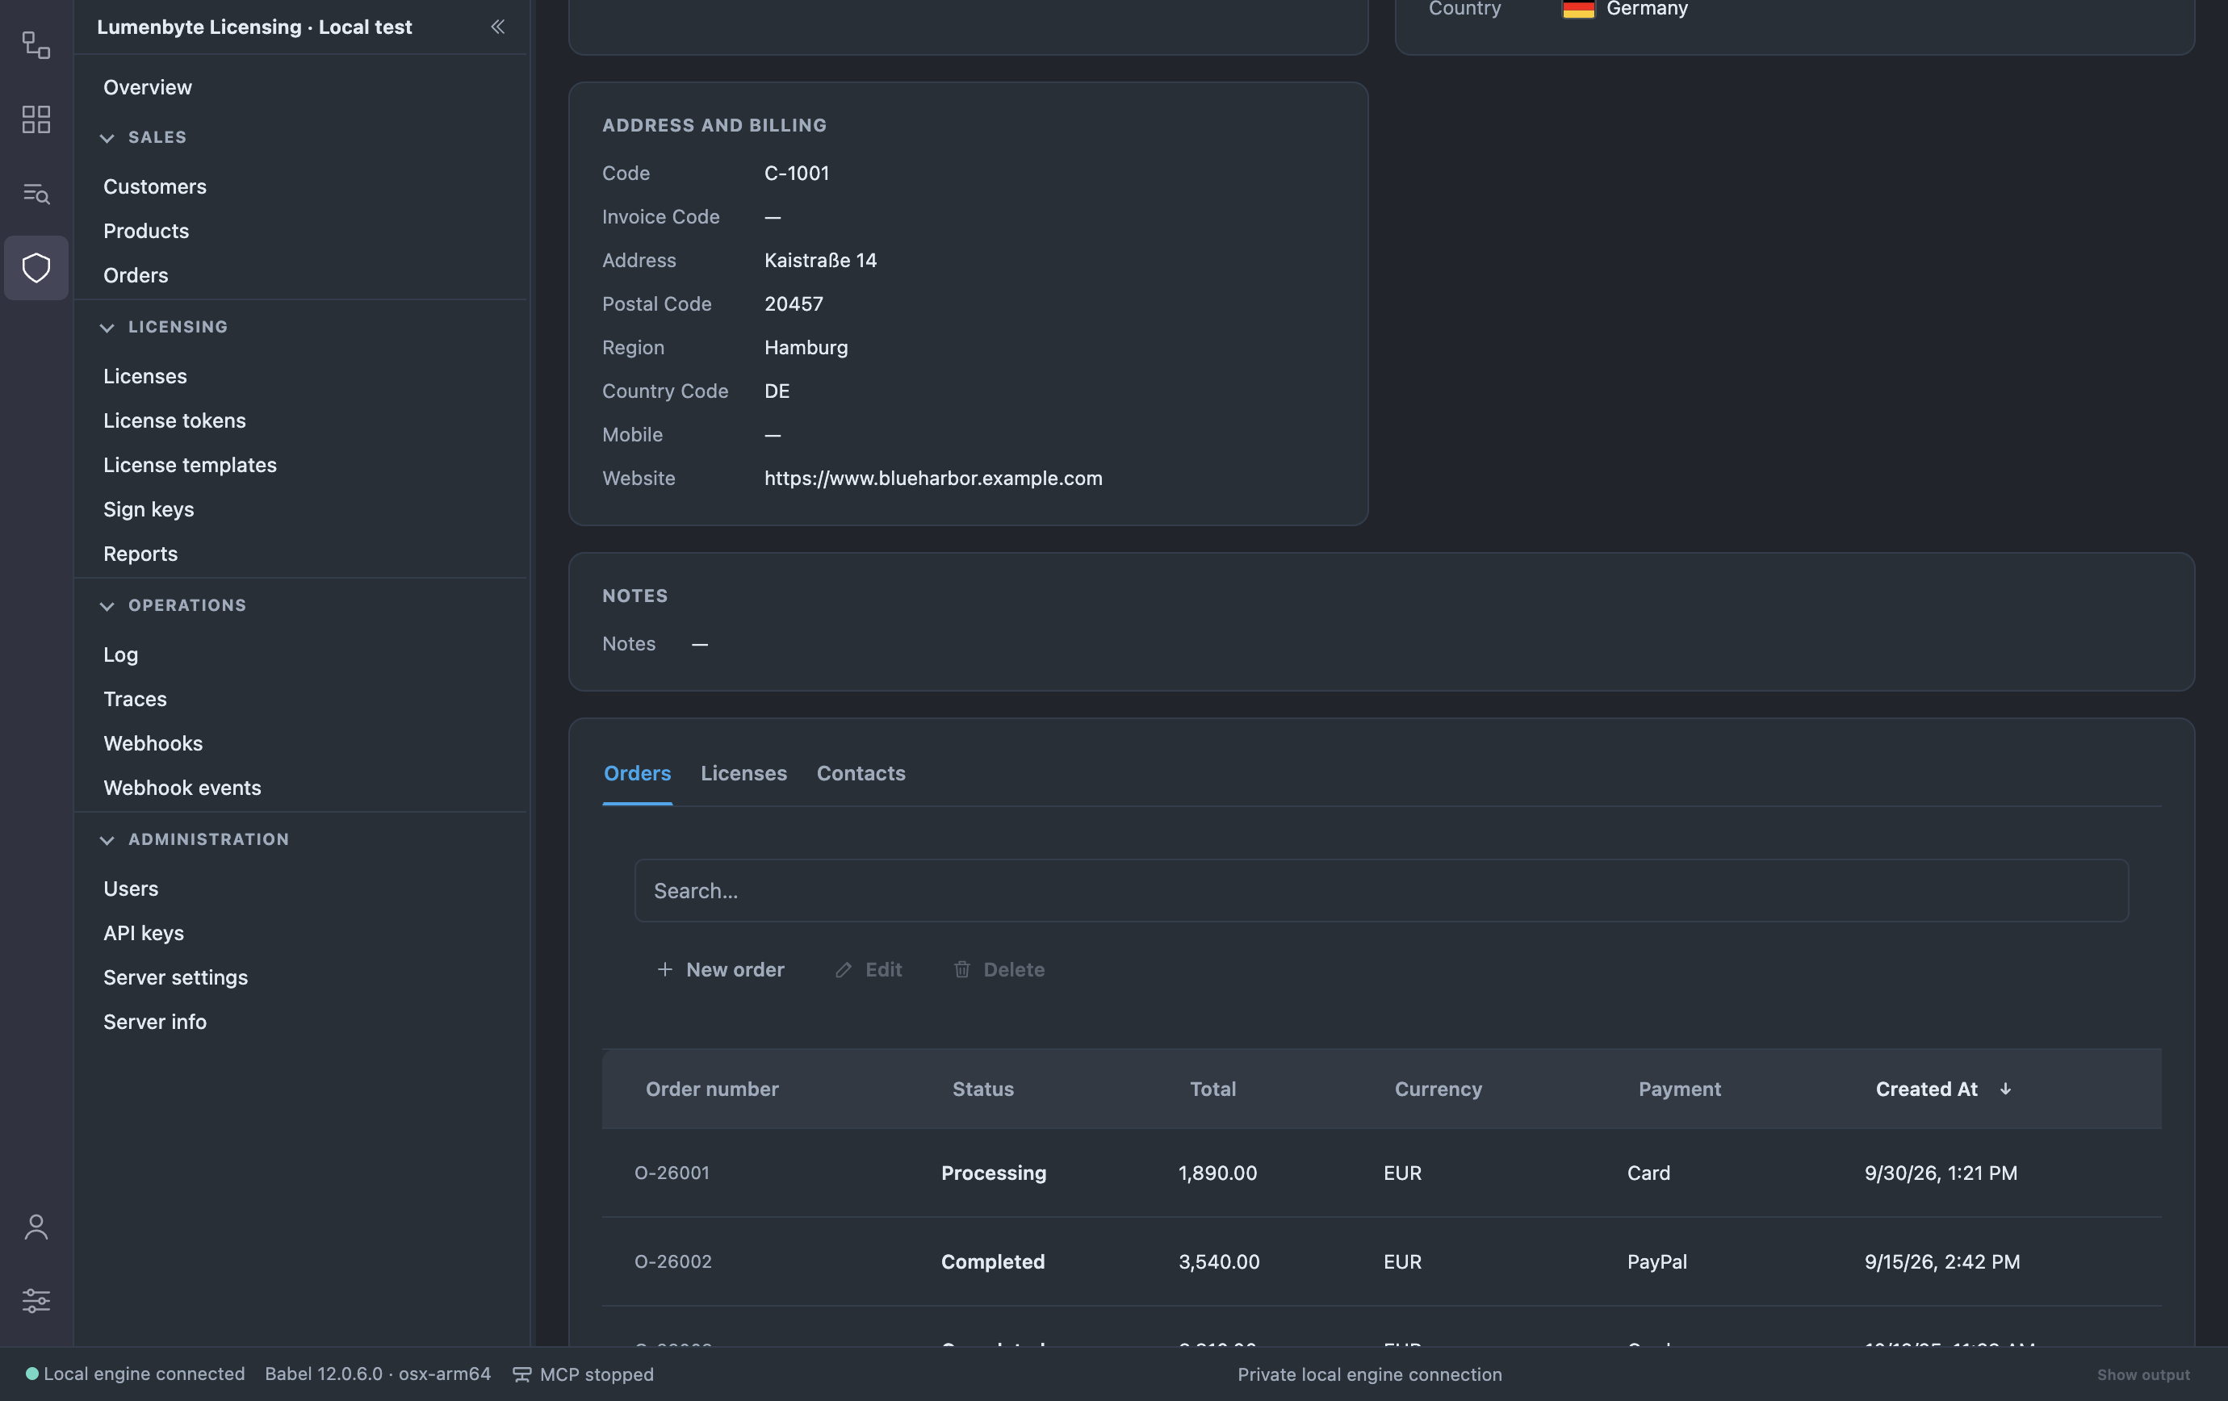Click the Delete button
Image resolution: width=2228 pixels, height=1401 pixels.
click(999, 969)
